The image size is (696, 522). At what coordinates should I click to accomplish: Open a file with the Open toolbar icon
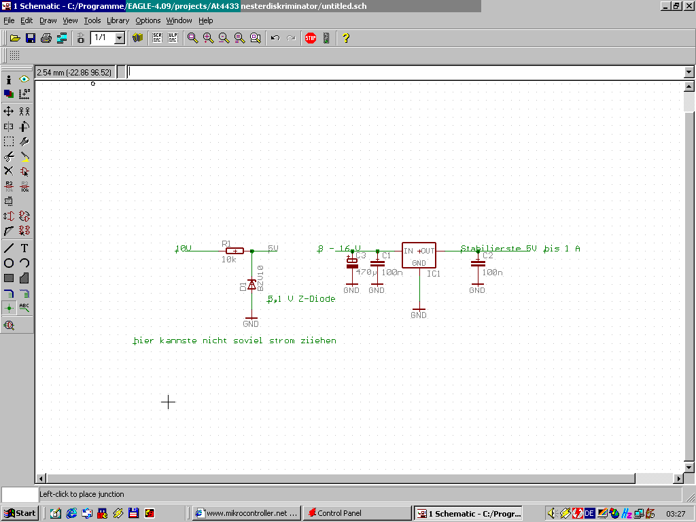(15, 38)
